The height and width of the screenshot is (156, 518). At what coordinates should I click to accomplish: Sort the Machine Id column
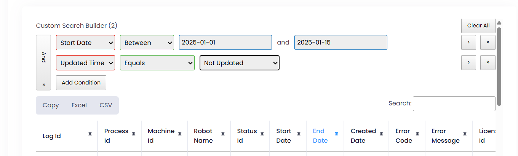(180, 134)
